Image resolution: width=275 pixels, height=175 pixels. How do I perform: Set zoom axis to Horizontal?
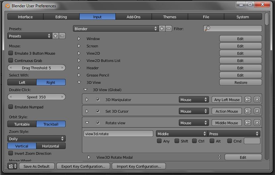point(51,146)
